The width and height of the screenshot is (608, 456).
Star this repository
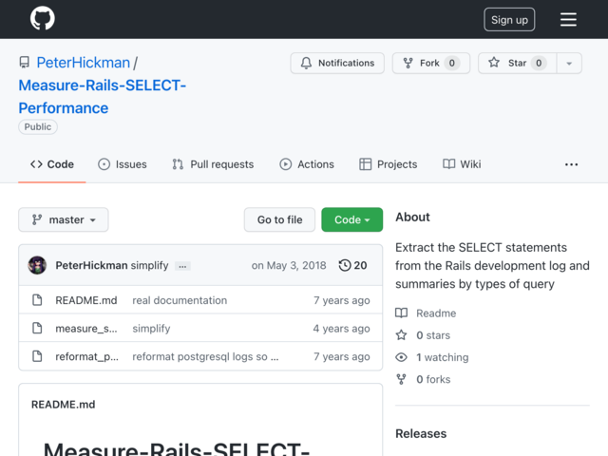click(x=517, y=63)
